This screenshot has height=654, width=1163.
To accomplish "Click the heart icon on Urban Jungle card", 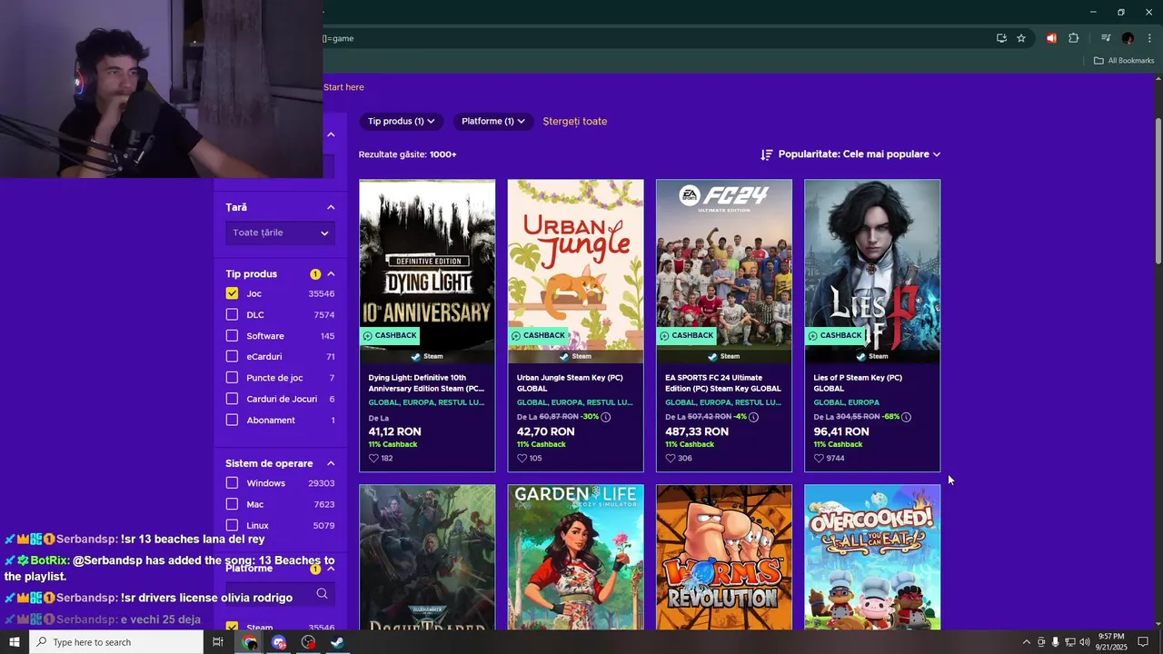I will pos(522,459).
